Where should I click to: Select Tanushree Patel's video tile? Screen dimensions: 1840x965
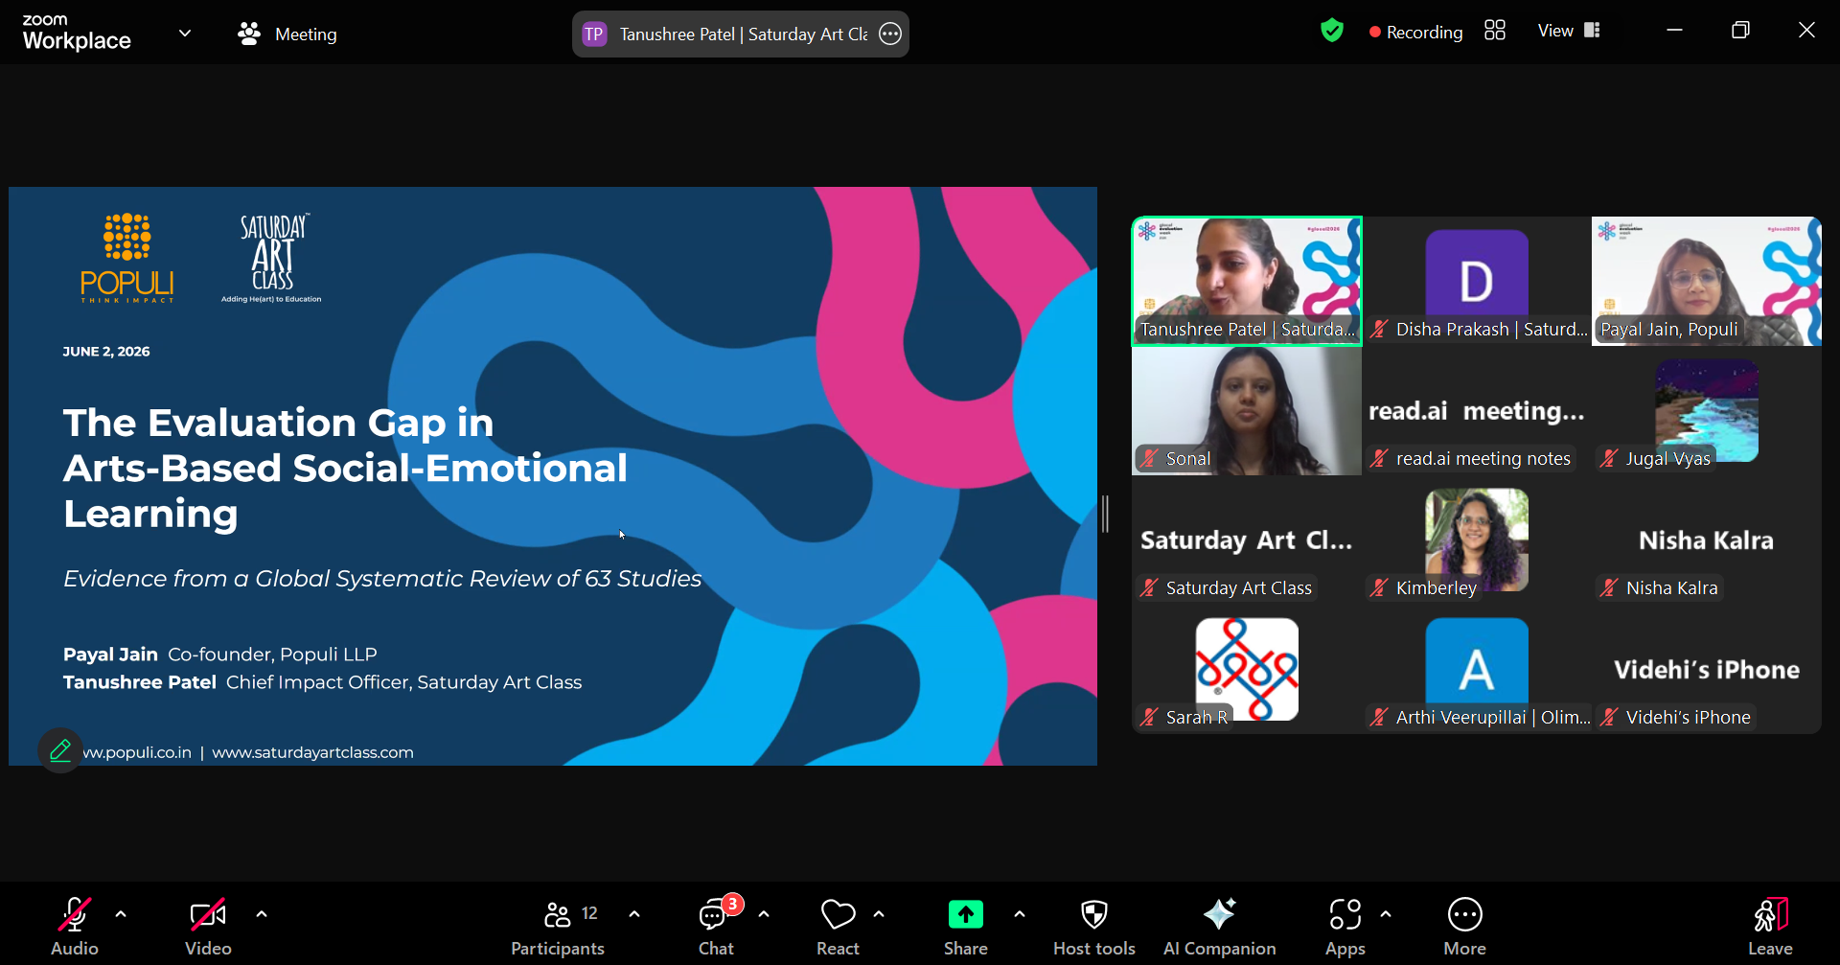coord(1247,281)
